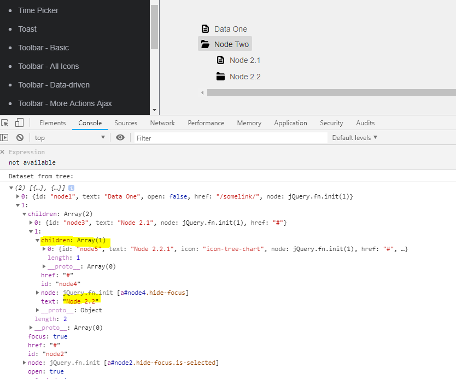The image size is (456, 379).
Task: Open the Network tab
Action: point(162,123)
